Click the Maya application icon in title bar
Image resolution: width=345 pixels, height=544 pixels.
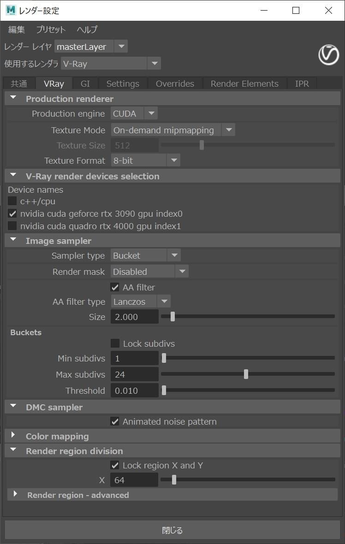(x=11, y=10)
